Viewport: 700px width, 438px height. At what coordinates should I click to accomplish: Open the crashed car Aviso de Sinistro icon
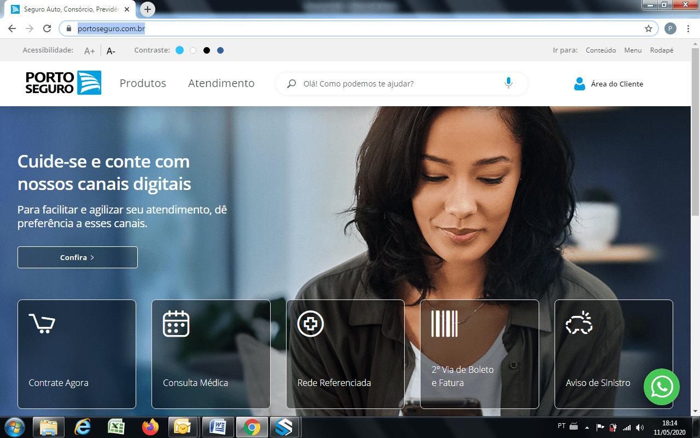(579, 324)
